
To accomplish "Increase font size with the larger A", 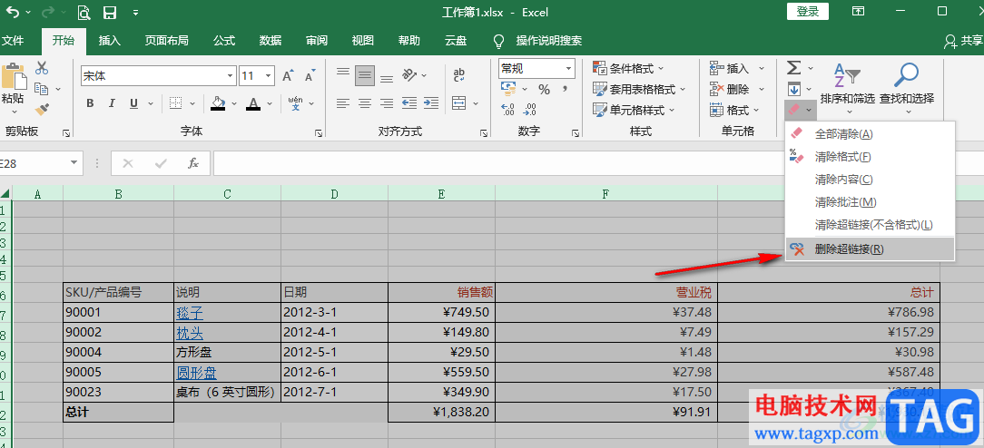I will [288, 76].
